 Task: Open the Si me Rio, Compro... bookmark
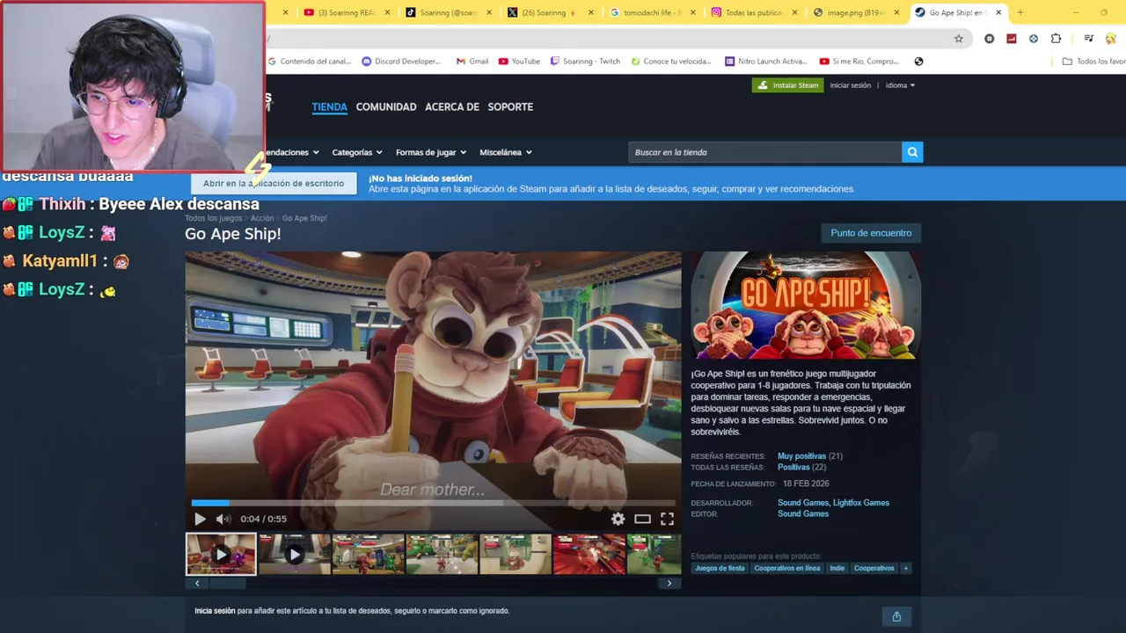(x=859, y=62)
